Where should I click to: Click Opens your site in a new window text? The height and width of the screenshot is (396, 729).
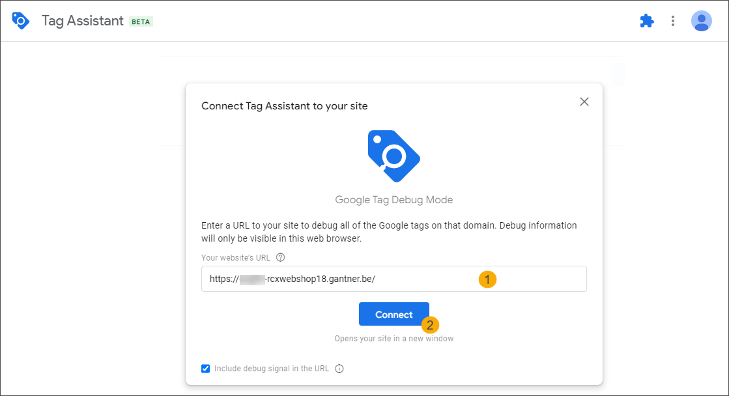pyautogui.click(x=393, y=338)
